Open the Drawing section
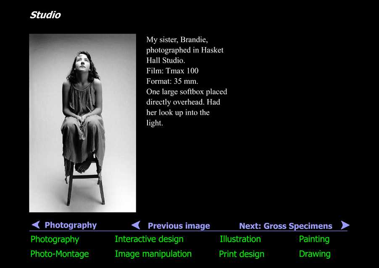Viewport: 379px width, 268px height. [x=314, y=254]
